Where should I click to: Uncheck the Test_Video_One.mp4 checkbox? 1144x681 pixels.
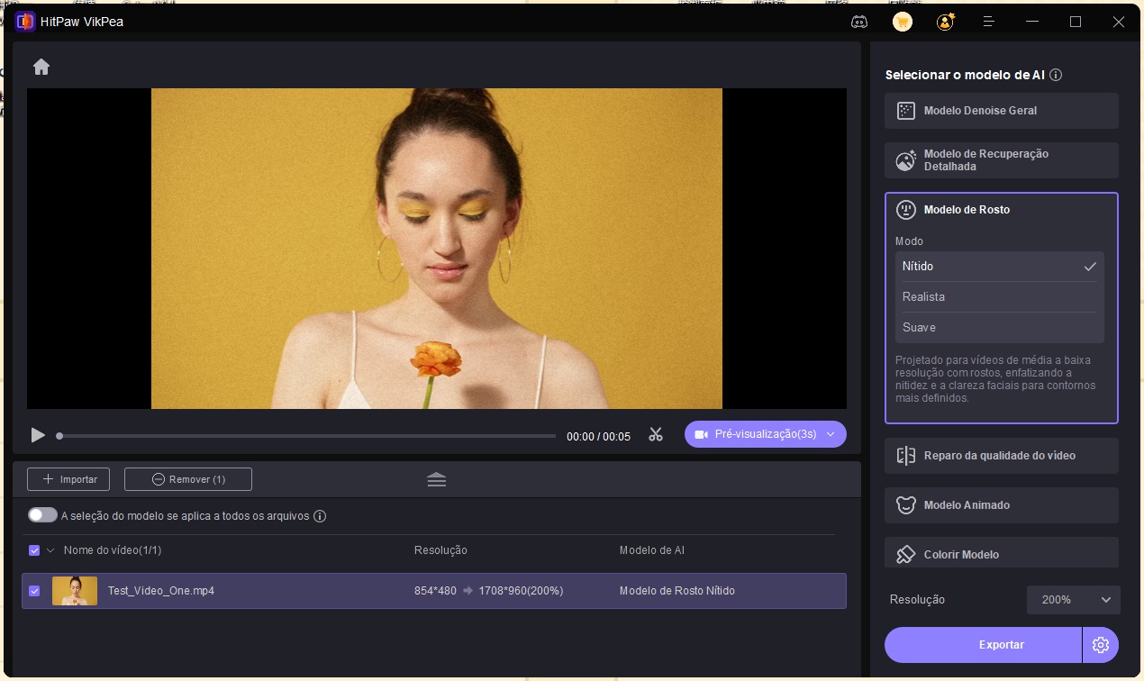click(x=34, y=591)
